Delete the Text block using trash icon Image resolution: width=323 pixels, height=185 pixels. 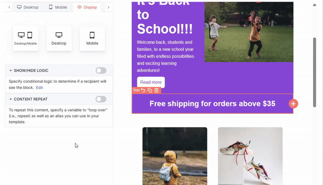157,90
